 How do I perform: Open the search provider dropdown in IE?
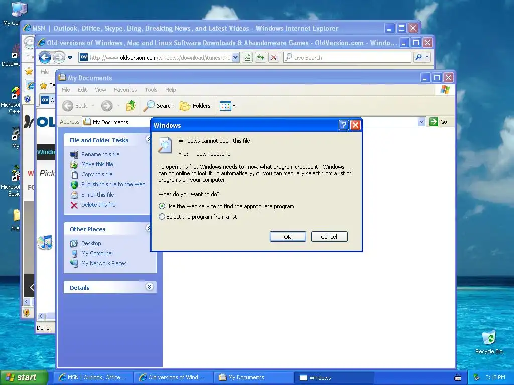coord(427,57)
